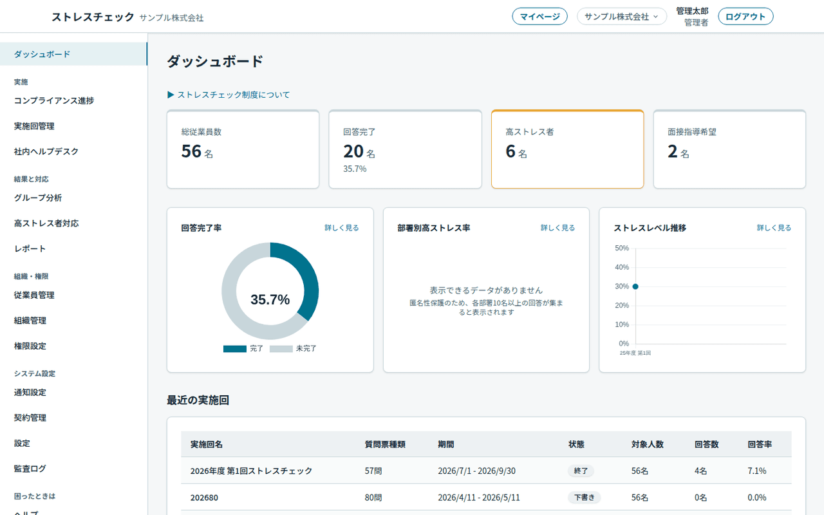Click 詳しく見る in 部署別高ストレス率 panel
The width and height of the screenshot is (824, 515).
(x=557, y=228)
